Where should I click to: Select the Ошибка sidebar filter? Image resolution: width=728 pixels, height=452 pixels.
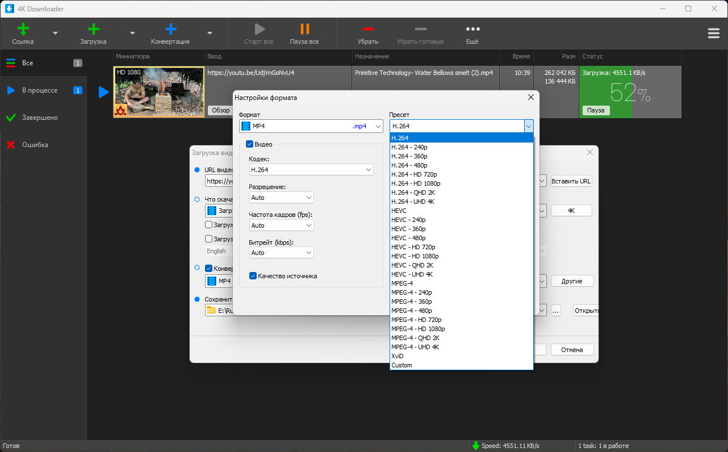point(43,145)
